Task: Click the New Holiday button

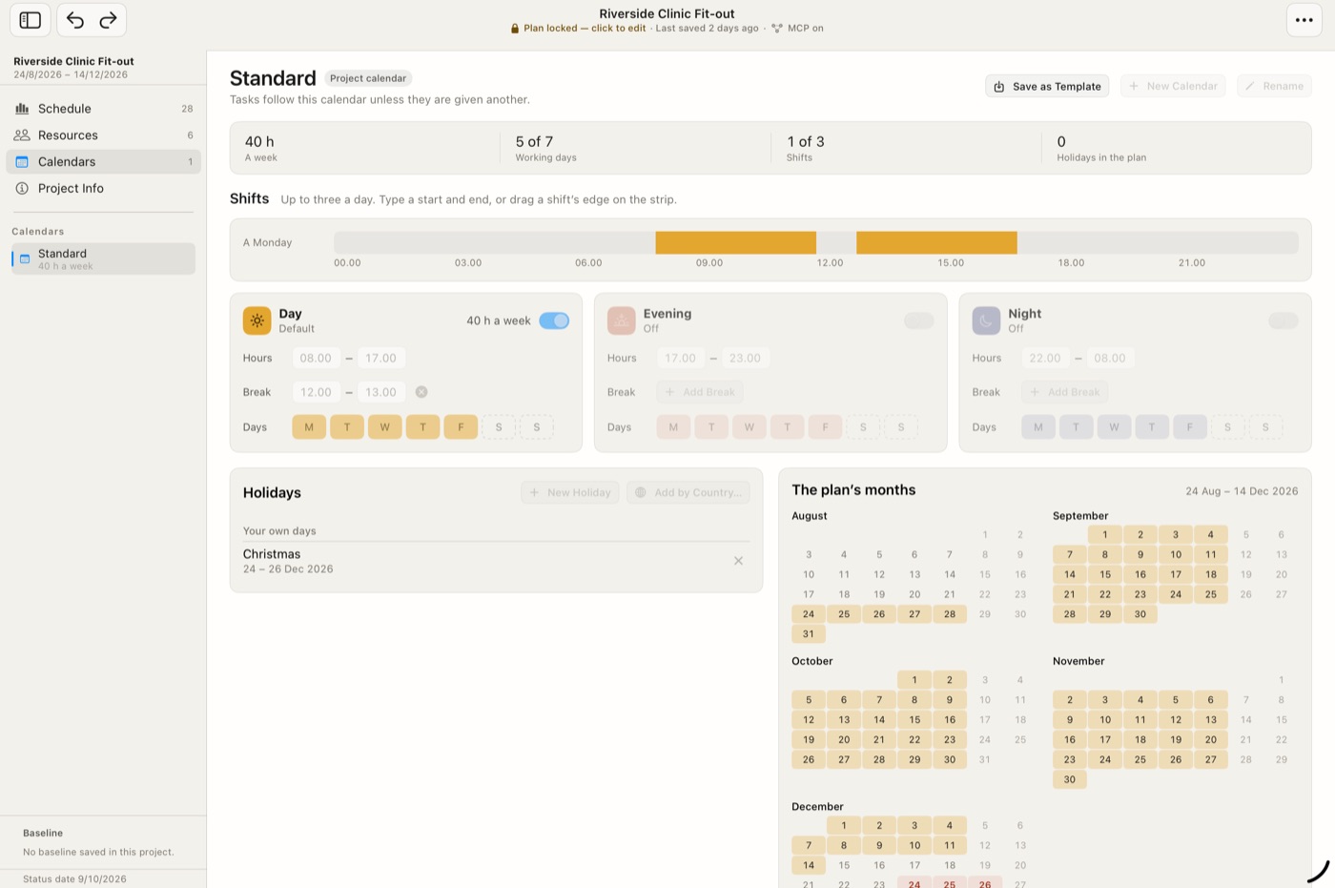Action: [x=569, y=492]
